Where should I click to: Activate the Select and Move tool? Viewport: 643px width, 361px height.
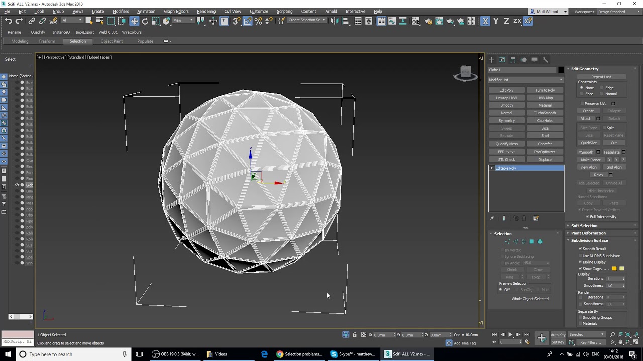pos(134,21)
